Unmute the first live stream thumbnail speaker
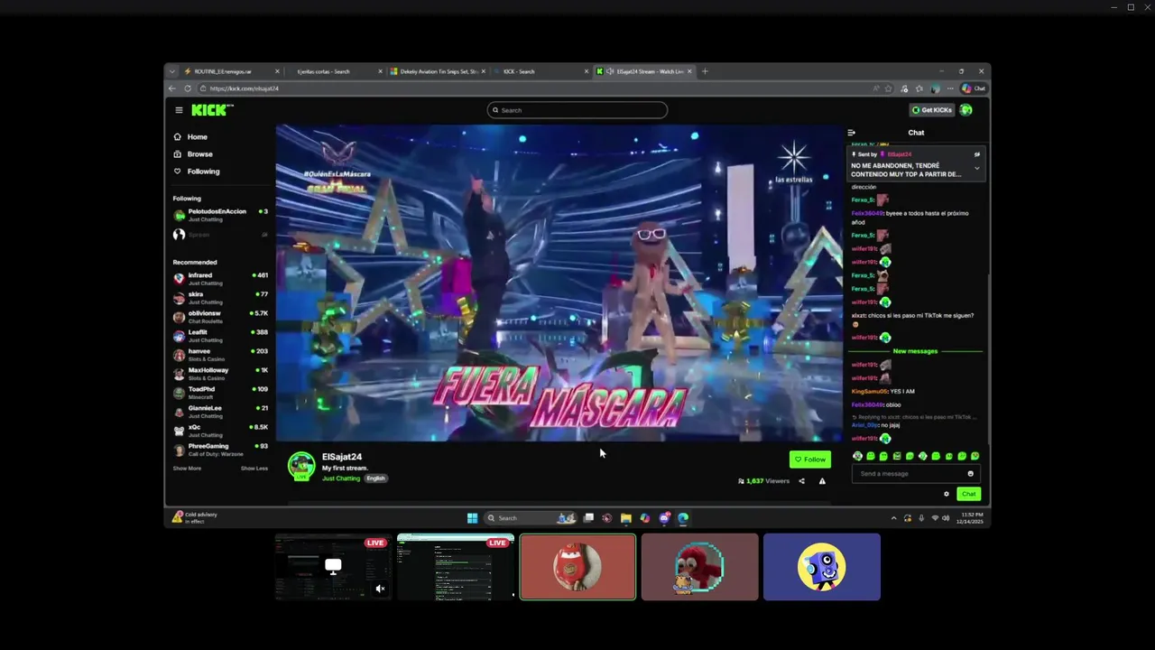The width and height of the screenshot is (1155, 650). tap(381, 589)
